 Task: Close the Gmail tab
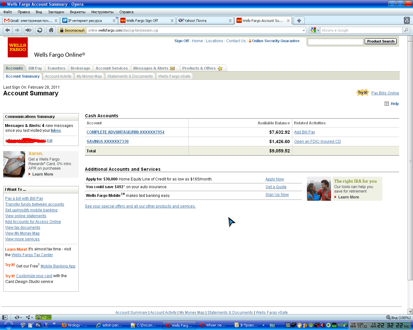pos(56,21)
